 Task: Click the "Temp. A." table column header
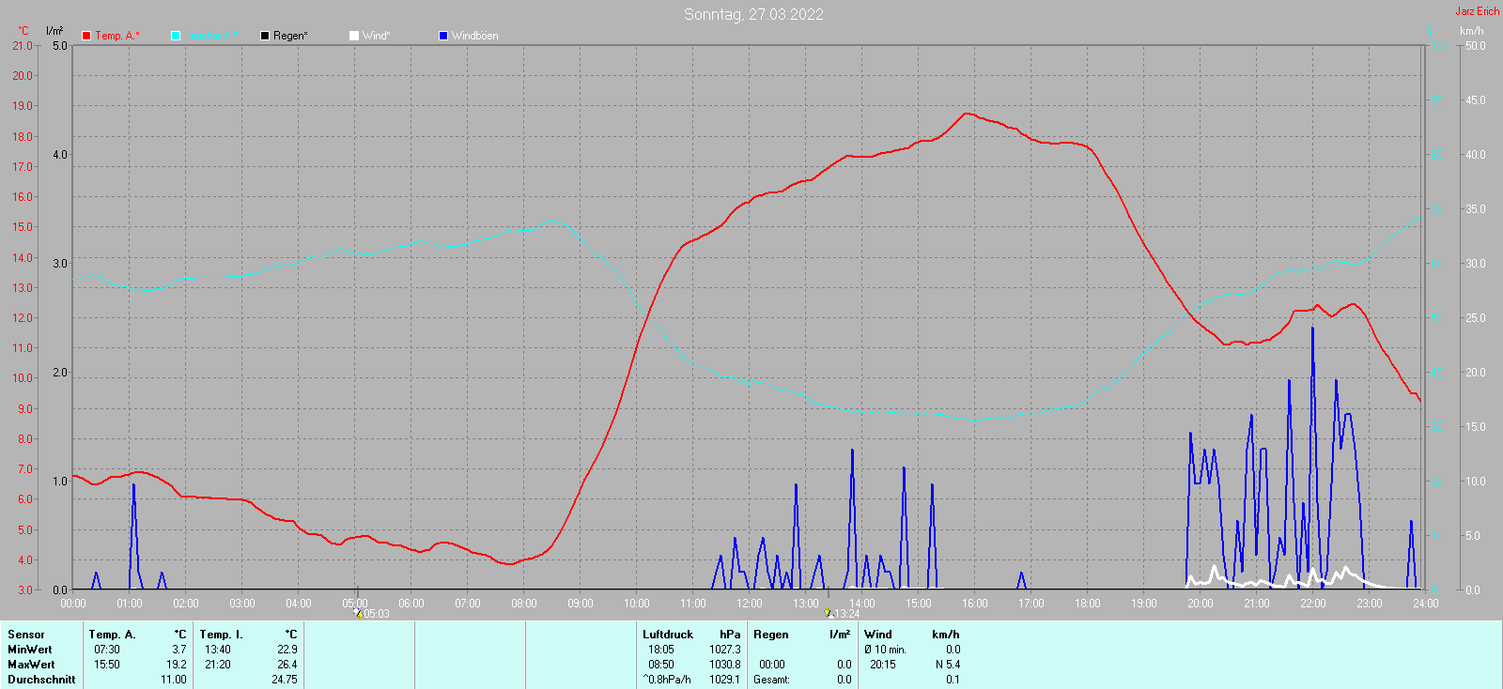[x=113, y=635]
